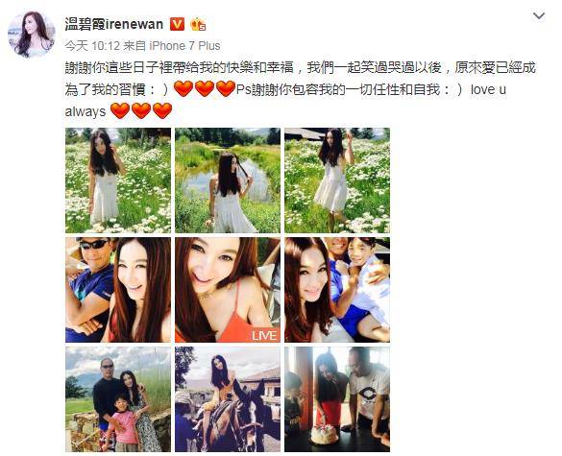
Task: Click the last heart emoji in post
Action: click(162, 110)
